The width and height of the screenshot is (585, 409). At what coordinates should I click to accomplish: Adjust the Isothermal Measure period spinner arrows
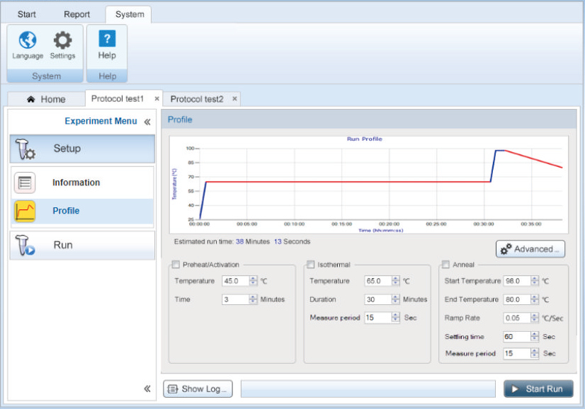click(396, 318)
